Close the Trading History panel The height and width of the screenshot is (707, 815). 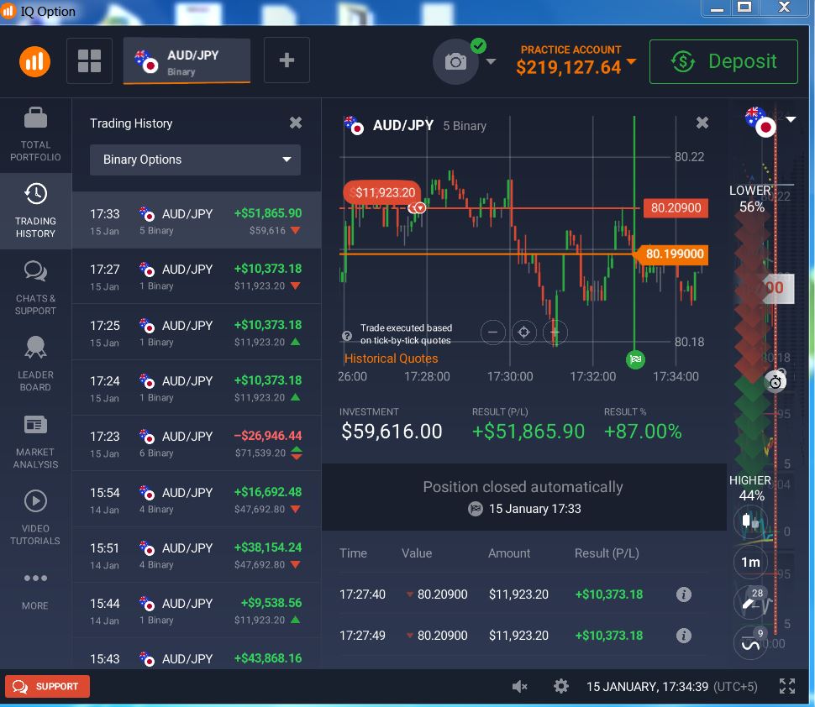click(295, 123)
